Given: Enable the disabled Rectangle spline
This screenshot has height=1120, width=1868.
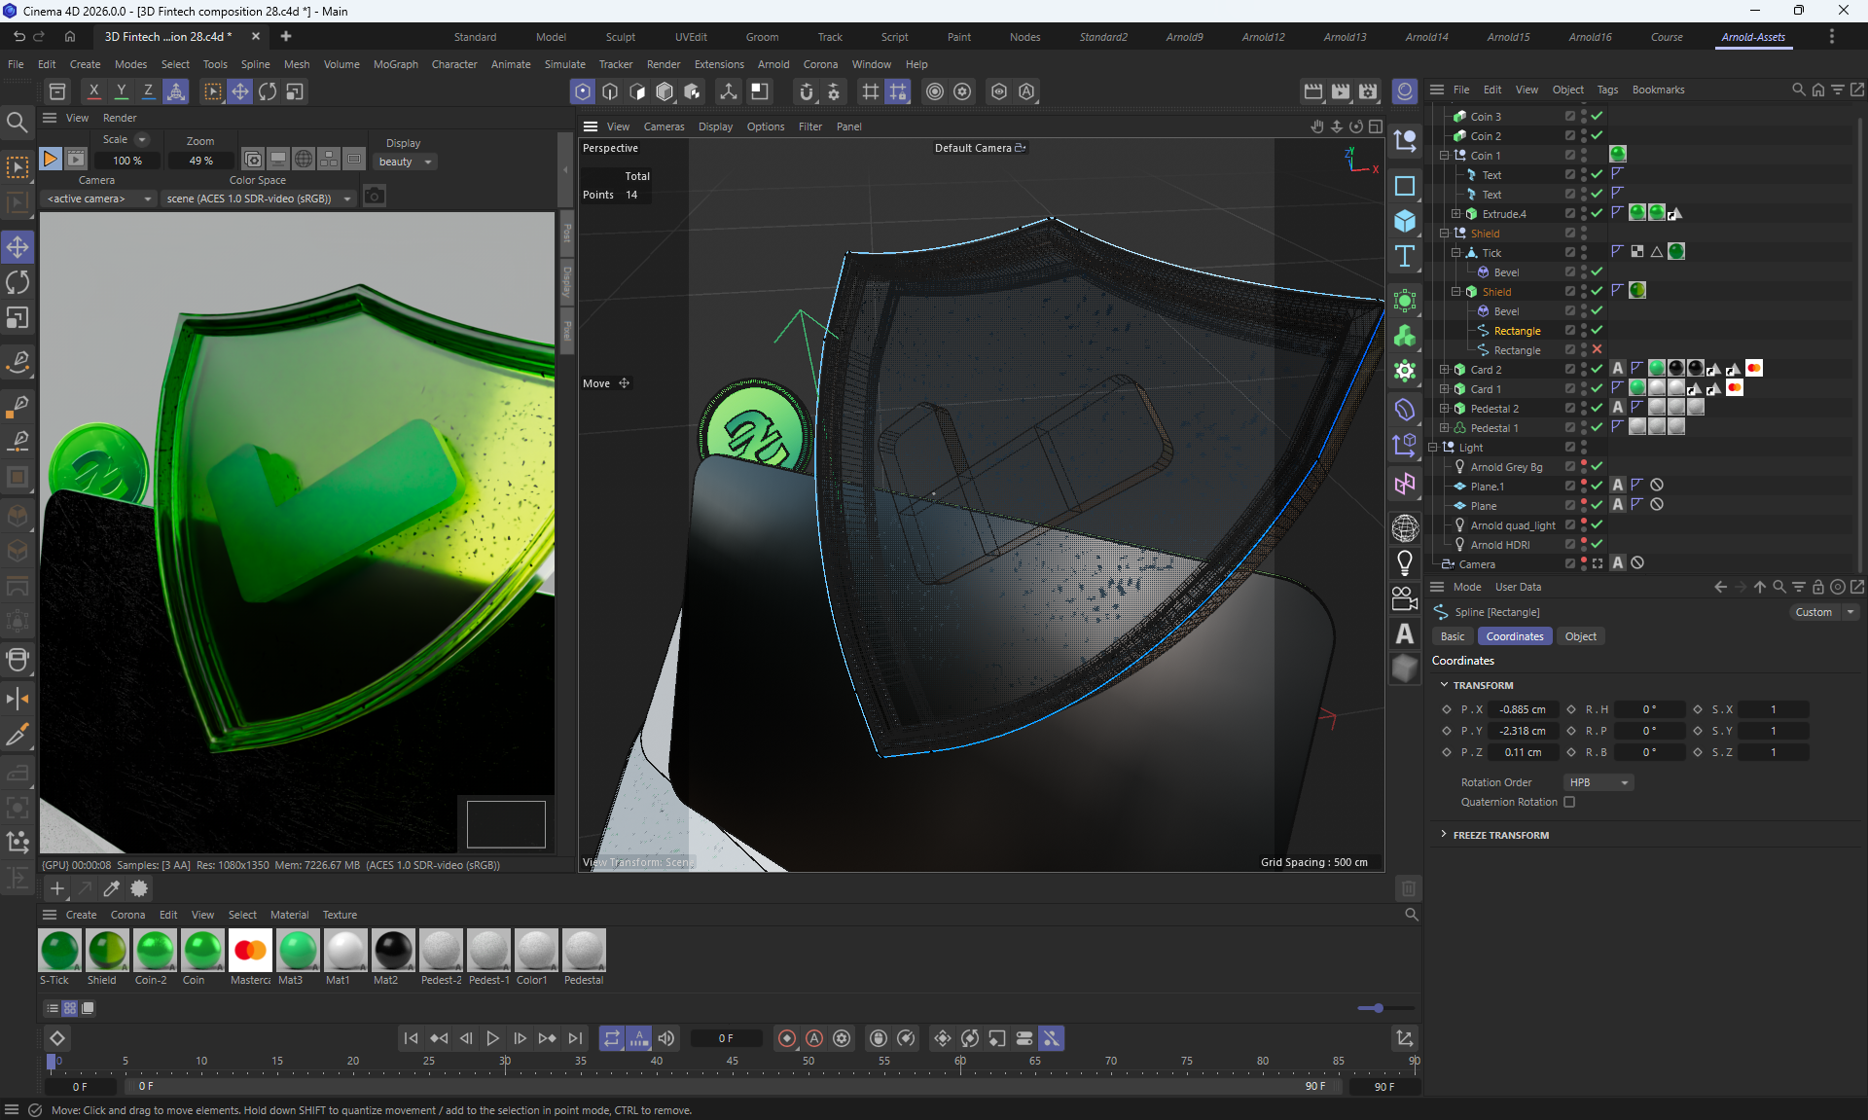Looking at the screenshot, I should click(1597, 349).
